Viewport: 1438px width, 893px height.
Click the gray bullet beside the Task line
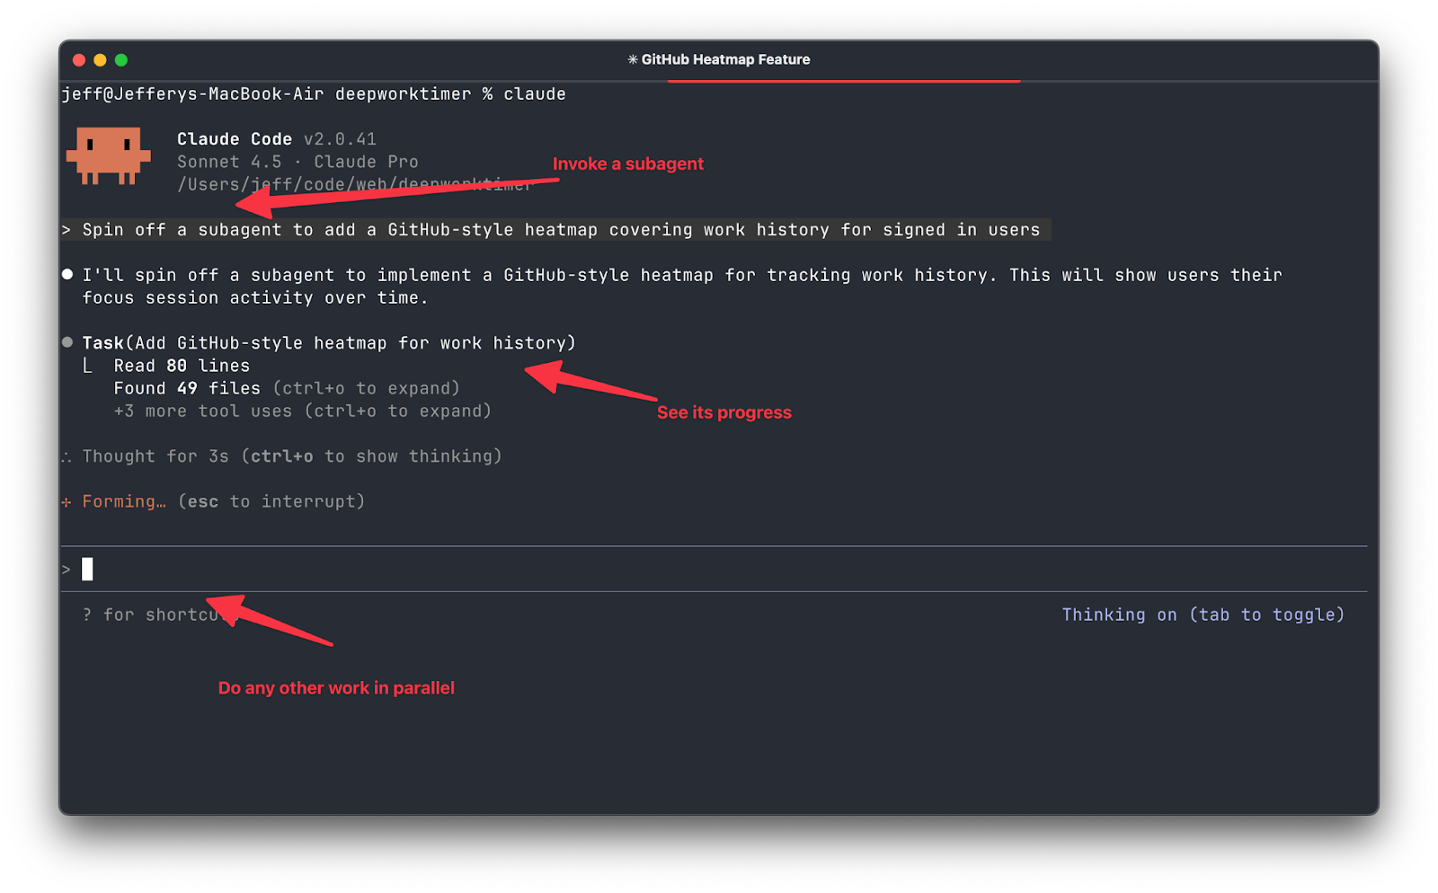tap(67, 342)
